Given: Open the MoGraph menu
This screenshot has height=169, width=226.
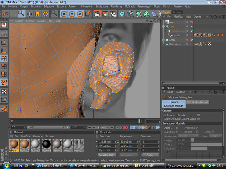Looking at the screenshot, I should click(129, 7).
